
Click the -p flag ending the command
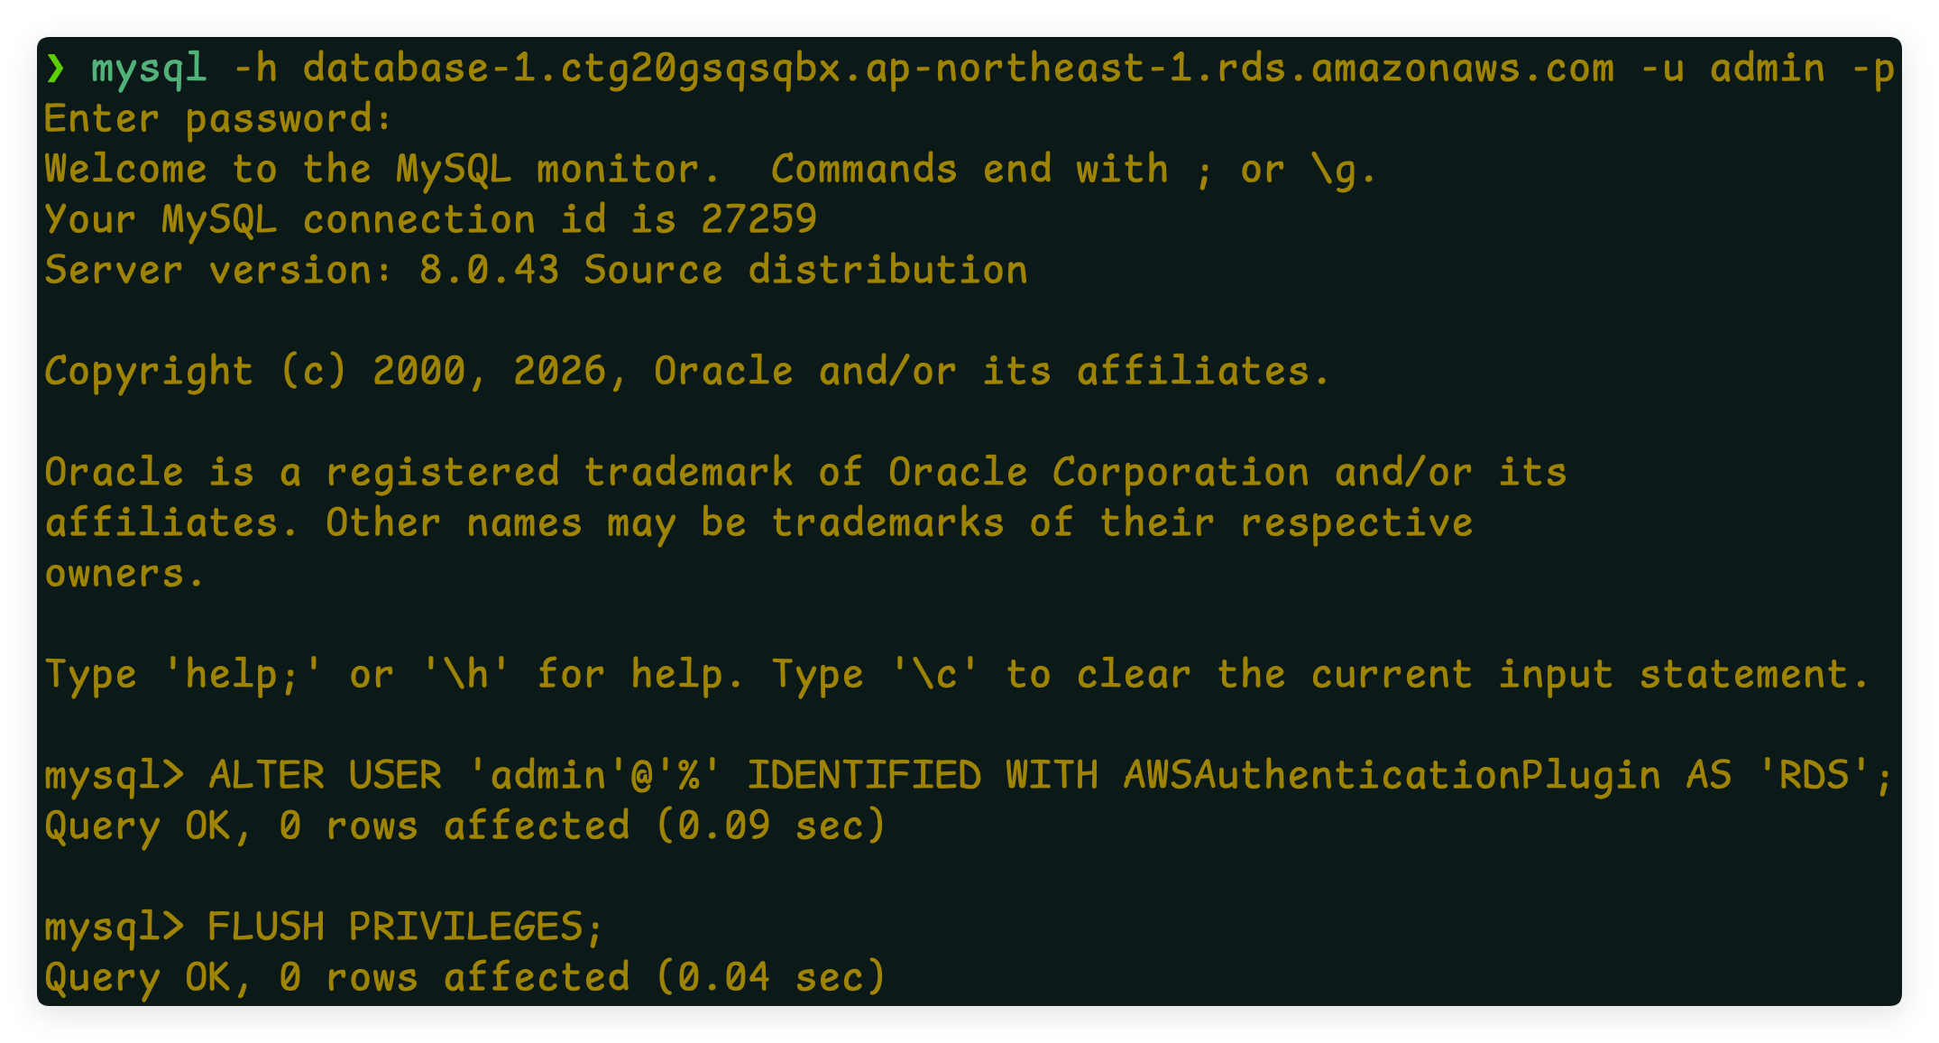point(1872,69)
